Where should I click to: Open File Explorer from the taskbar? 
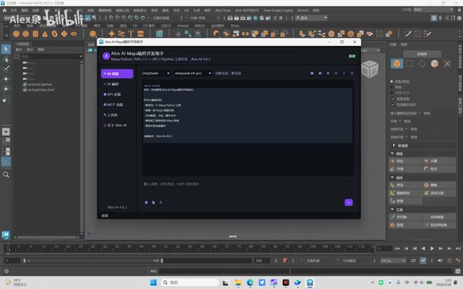[238, 283]
